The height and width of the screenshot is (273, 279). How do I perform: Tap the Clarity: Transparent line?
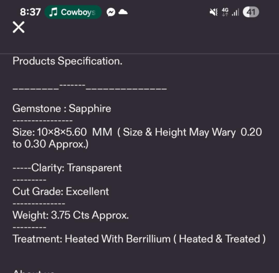[76, 168]
